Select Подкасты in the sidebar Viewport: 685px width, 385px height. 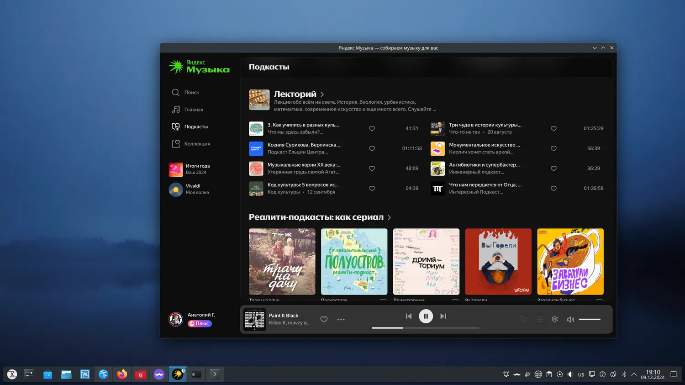point(190,127)
